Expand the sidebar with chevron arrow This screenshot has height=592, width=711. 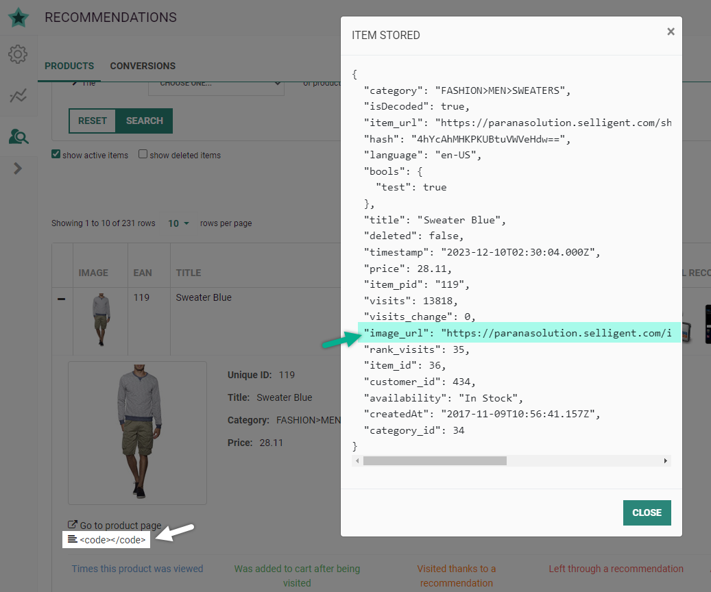tap(18, 169)
